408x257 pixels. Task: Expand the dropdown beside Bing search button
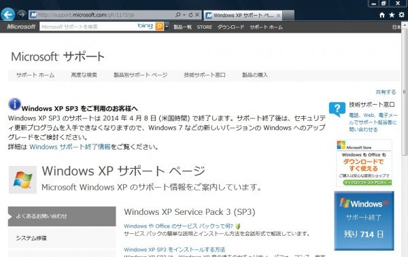click(x=167, y=27)
